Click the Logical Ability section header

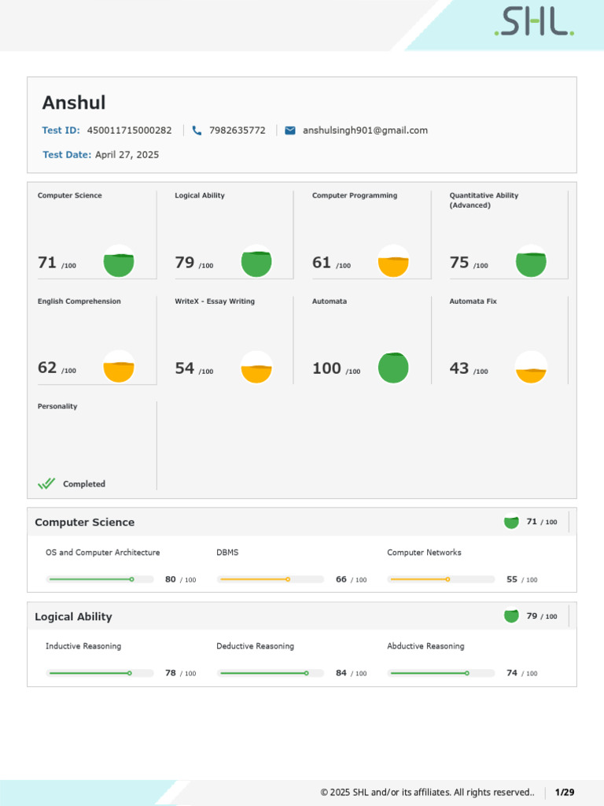(74, 617)
